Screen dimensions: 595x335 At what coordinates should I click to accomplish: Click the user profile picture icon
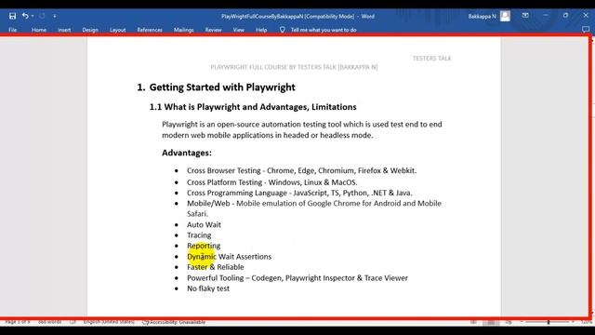click(x=505, y=16)
